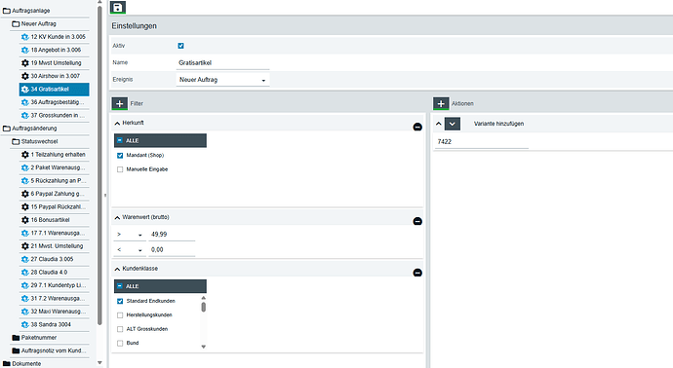This screenshot has height=368, width=673.
Task: Open dark dropdown button beside Variante hinzufügen
Action: [x=453, y=124]
